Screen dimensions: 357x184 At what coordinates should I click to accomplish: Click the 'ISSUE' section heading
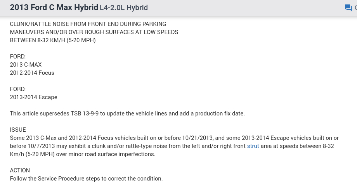(x=18, y=130)
